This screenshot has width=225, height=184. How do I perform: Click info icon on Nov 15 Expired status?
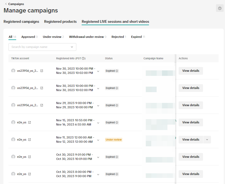click(117, 123)
